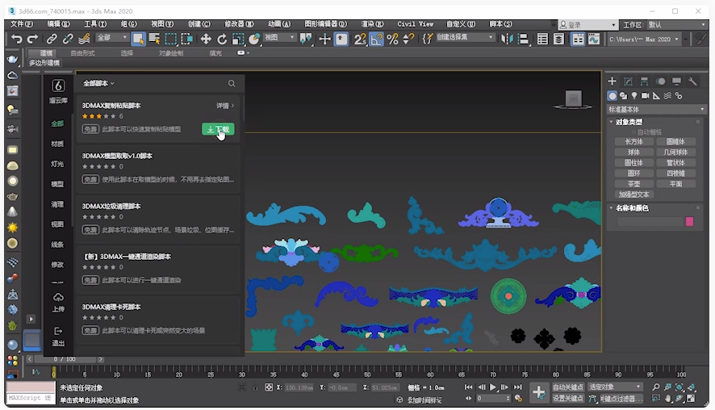Click the Align tool icon
Viewport: 715px width, 410px height.
tap(523, 40)
